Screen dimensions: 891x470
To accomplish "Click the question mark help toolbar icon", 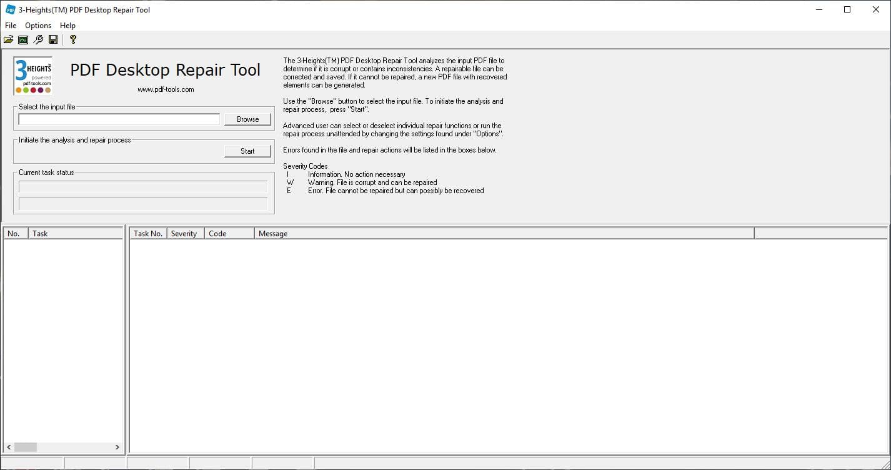I will click(73, 39).
